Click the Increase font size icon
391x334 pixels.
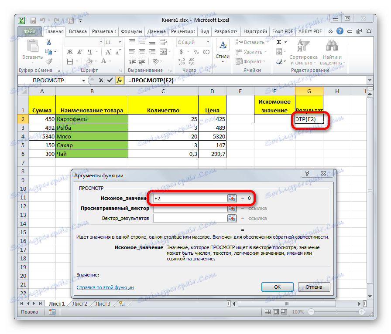click(x=108, y=52)
